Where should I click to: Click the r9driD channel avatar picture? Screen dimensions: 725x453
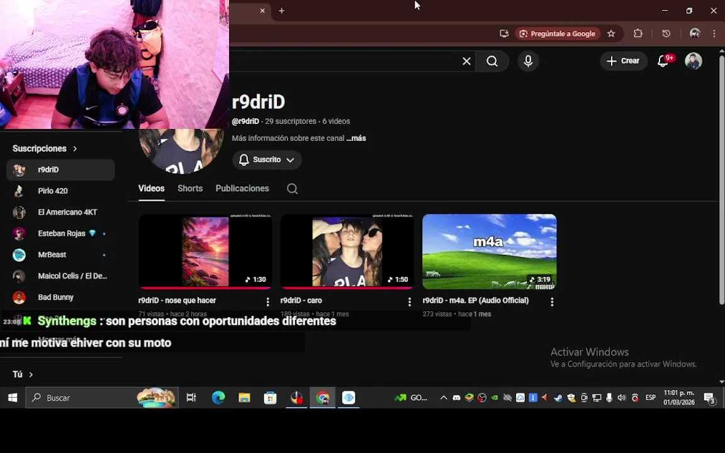[181, 151]
